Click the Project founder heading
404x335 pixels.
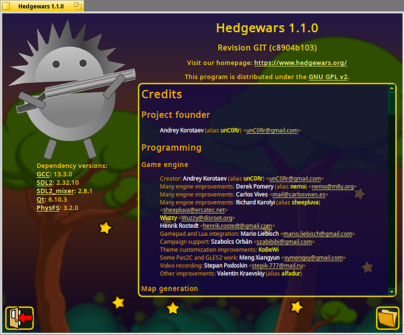point(176,115)
